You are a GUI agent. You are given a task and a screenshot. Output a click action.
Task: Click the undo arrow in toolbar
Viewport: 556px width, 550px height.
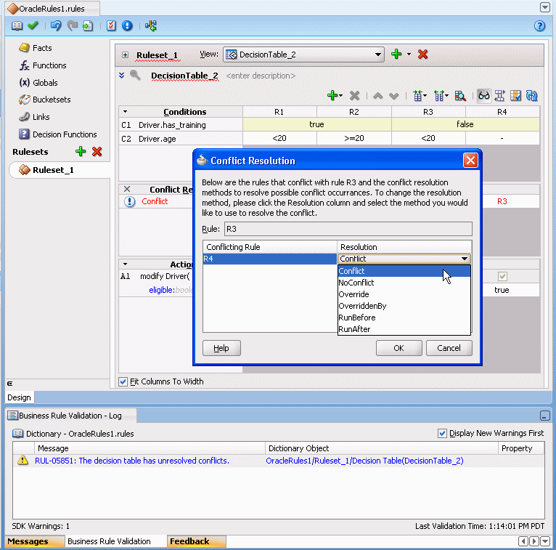(56, 25)
